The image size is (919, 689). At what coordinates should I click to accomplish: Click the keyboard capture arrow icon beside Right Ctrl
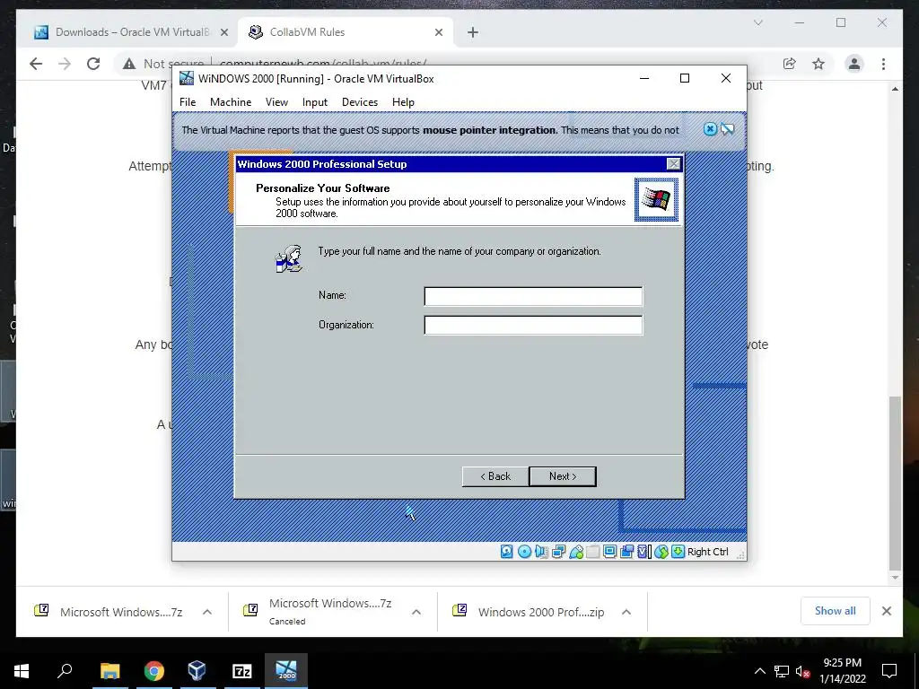678,552
